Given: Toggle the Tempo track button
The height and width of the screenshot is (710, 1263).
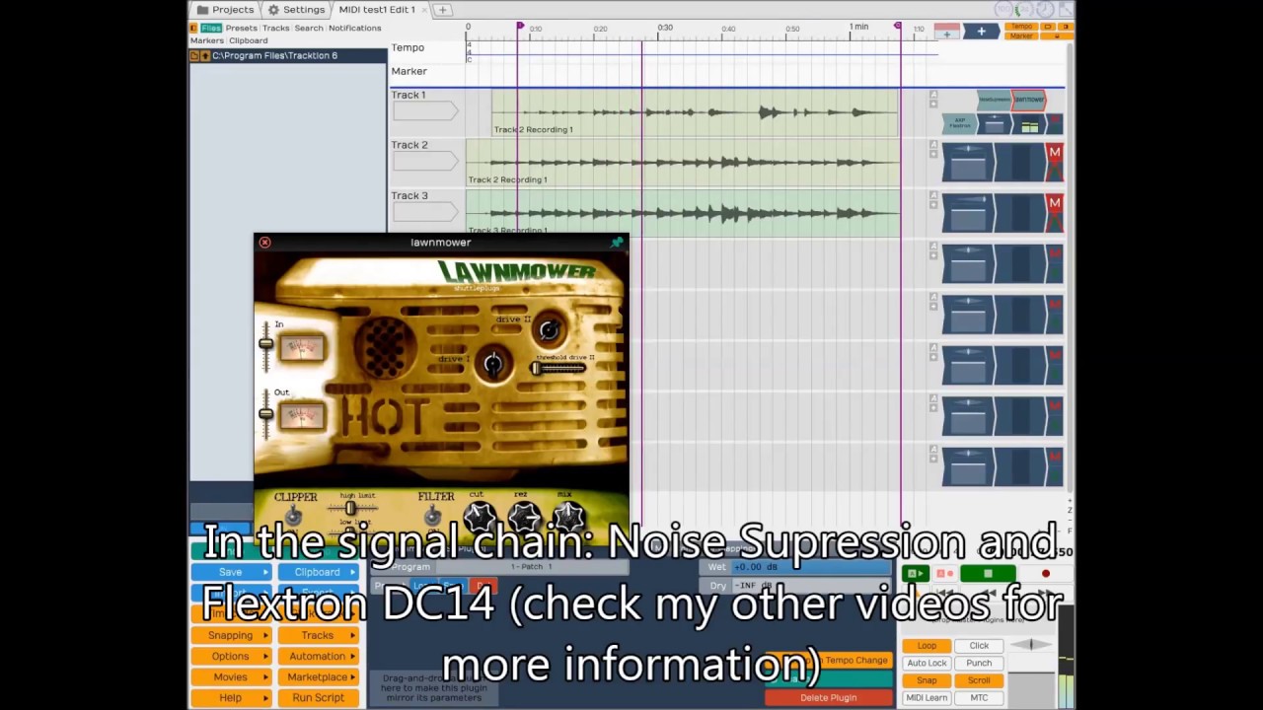Looking at the screenshot, I should tap(1021, 27).
